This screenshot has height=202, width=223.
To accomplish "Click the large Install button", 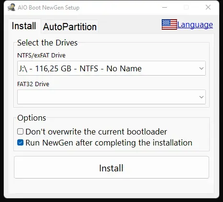I will 111,168.
